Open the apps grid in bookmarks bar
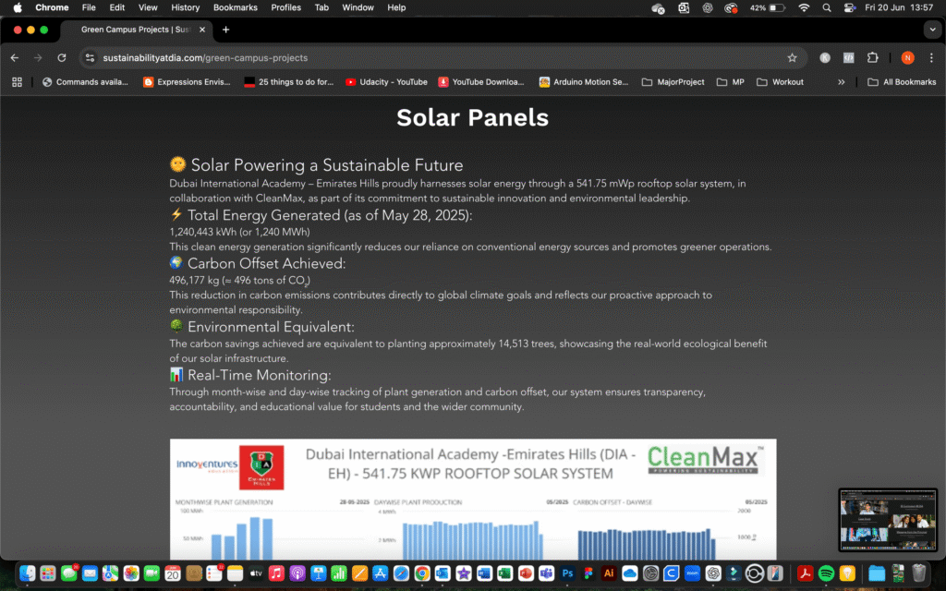This screenshot has height=591, width=946. point(17,82)
